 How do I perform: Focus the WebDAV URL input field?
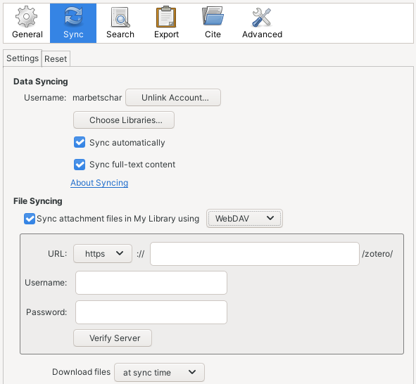click(x=255, y=254)
